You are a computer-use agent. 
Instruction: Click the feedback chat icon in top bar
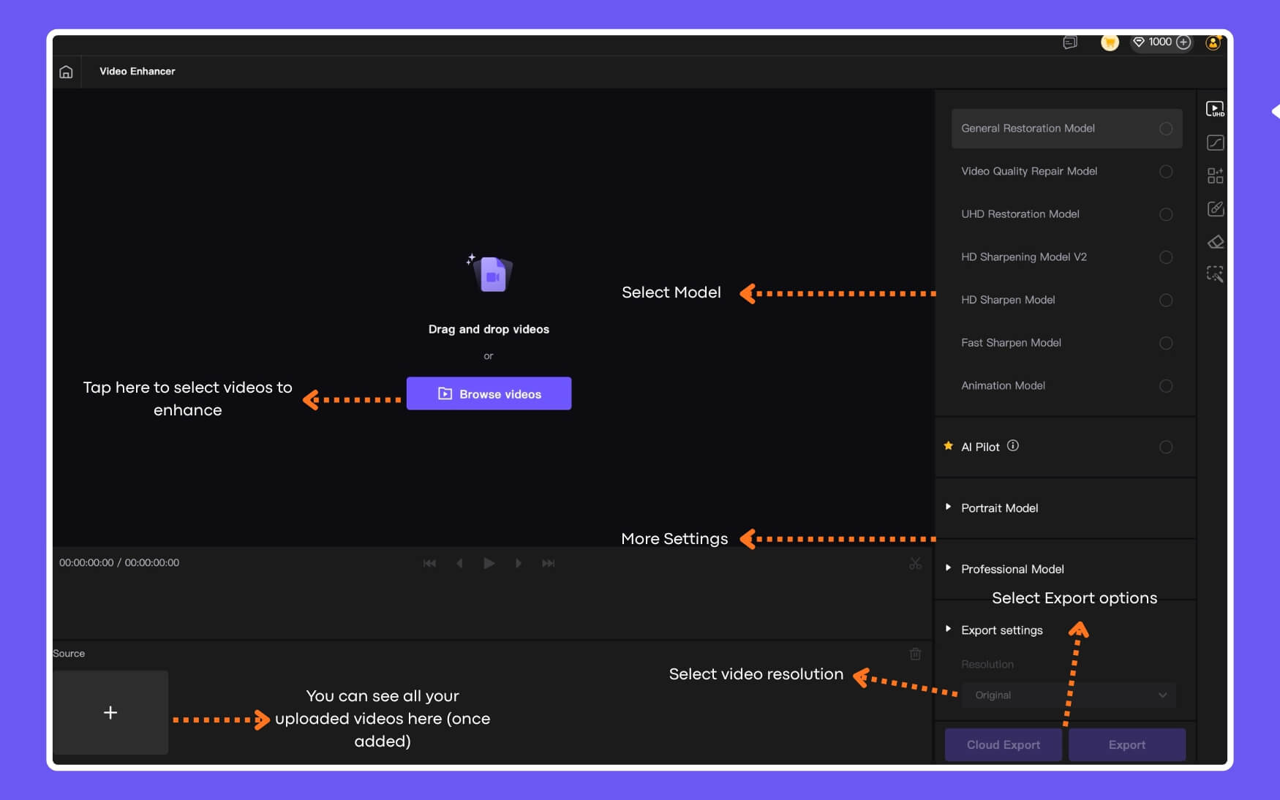click(1070, 42)
